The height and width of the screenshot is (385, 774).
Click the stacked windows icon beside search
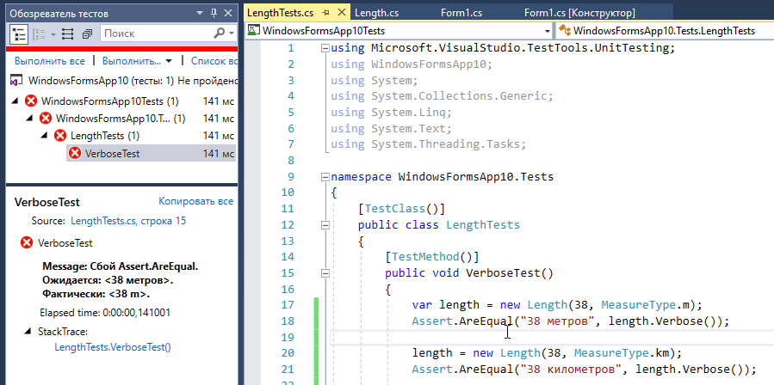pyautogui.click(x=87, y=34)
